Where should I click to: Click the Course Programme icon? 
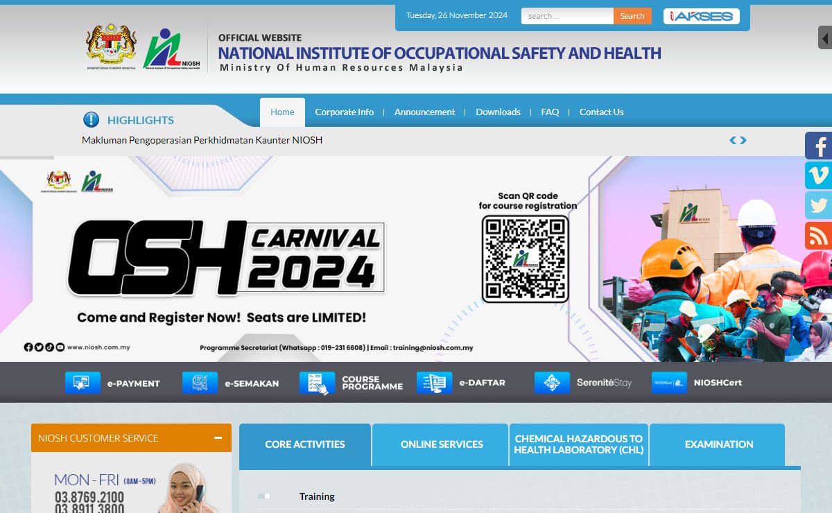318,383
